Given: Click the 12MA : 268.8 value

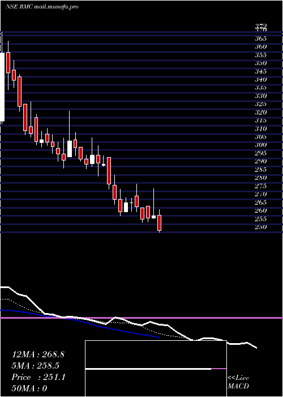Looking at the screenshot, I should coord(38,354).
